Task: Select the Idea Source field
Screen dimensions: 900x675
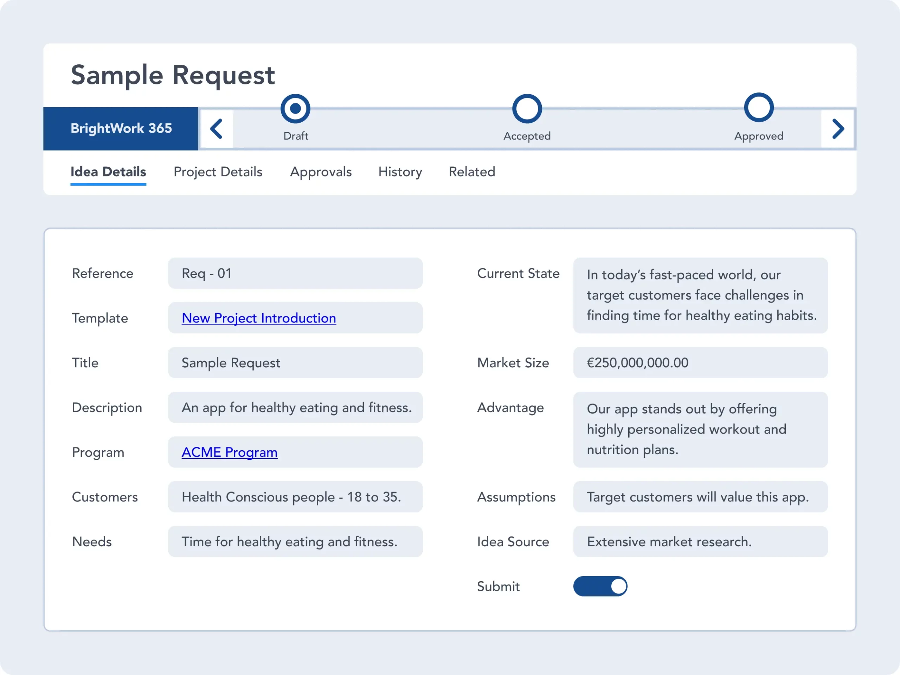Action: [700, 542]
